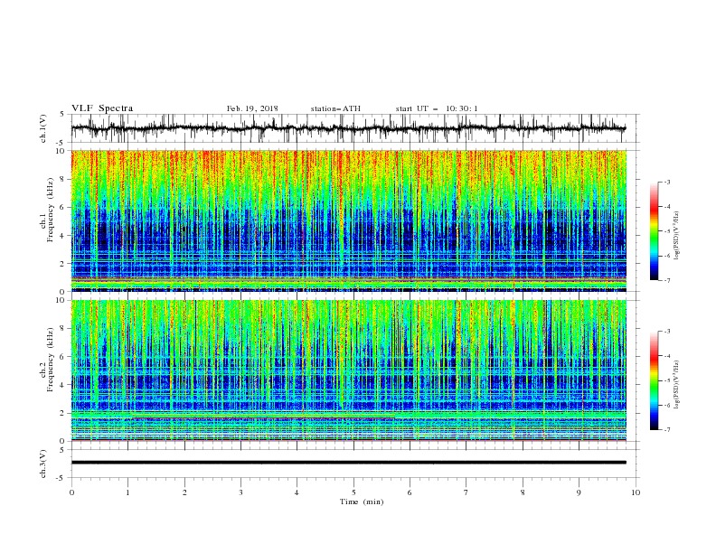Click the time axis tick "10"

pyautogui.click(x=636, y=492)
